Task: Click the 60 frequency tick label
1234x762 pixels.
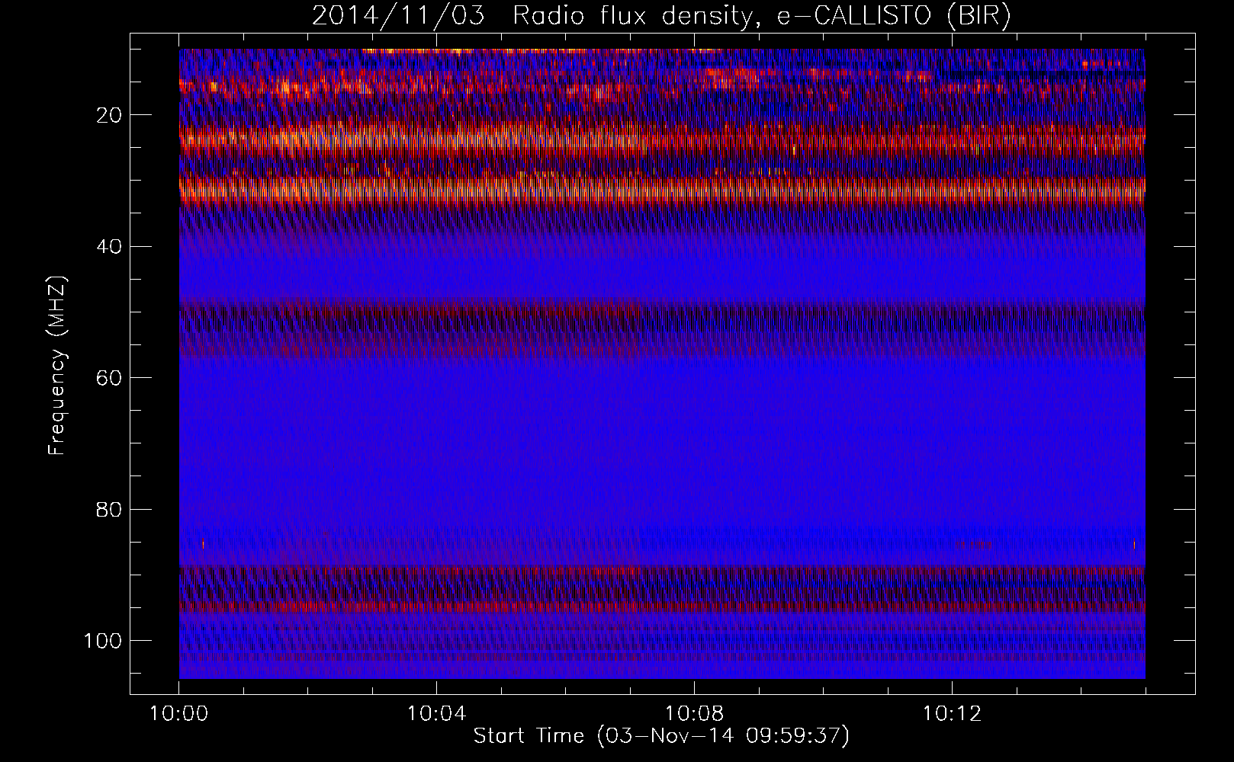Action: 110,377
